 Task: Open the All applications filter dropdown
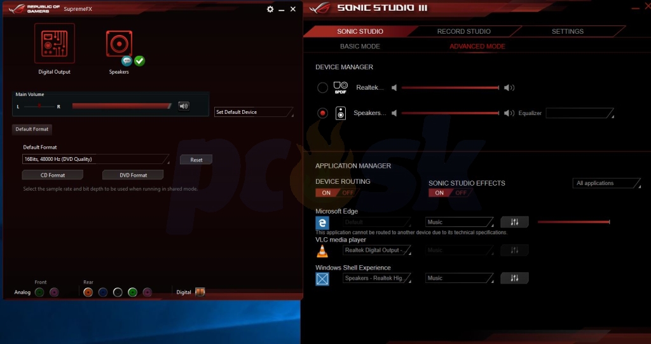[606, 183]
